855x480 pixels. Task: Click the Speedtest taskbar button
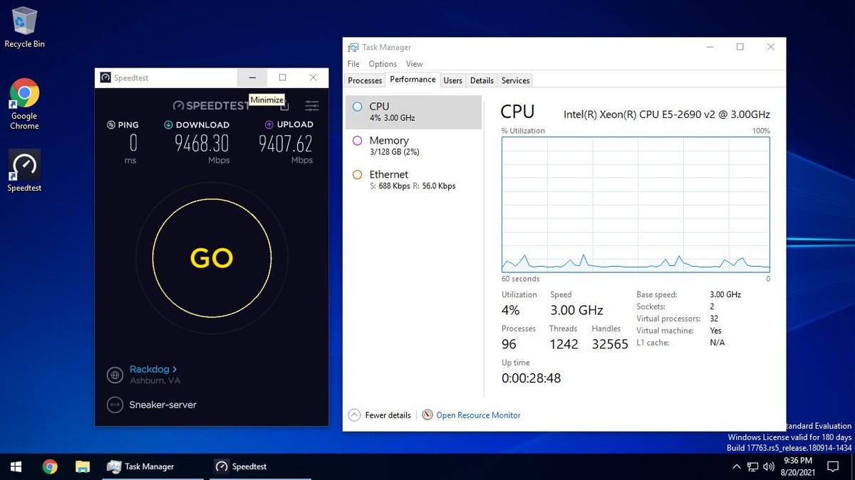click(x=260, y=466)
